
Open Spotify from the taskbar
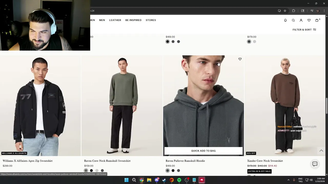click(x=179, y=180)
